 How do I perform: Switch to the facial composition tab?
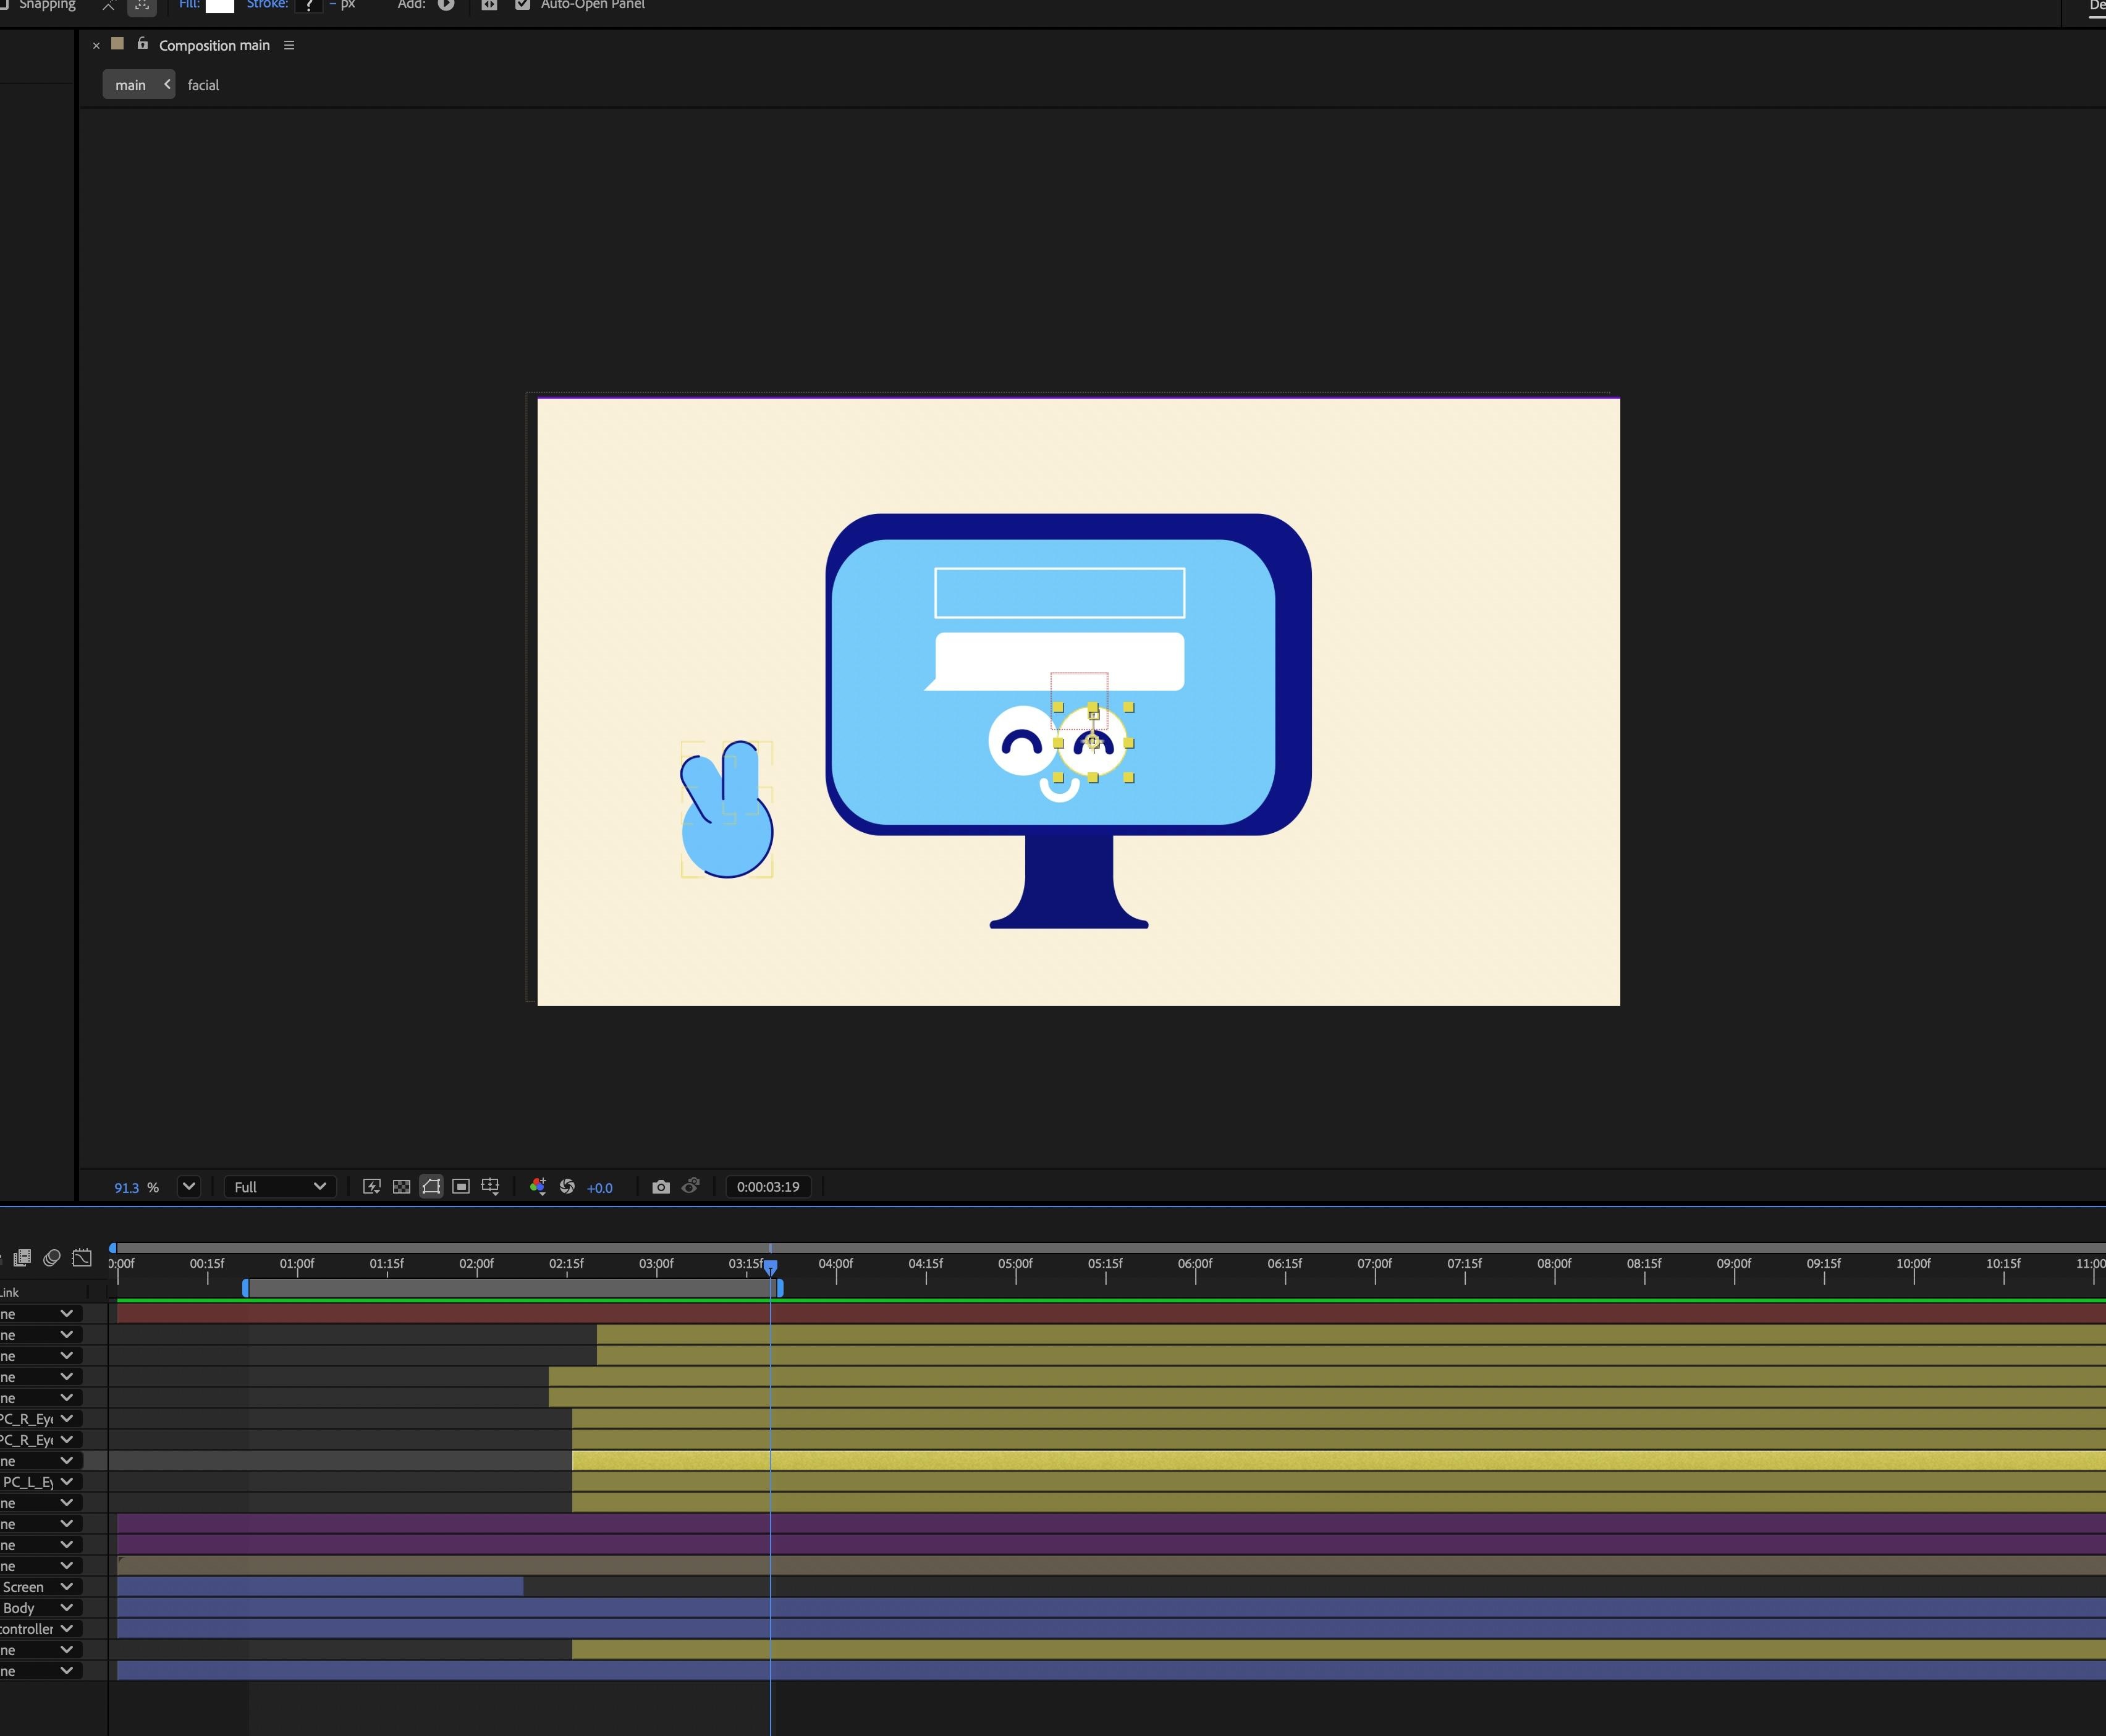203,85
